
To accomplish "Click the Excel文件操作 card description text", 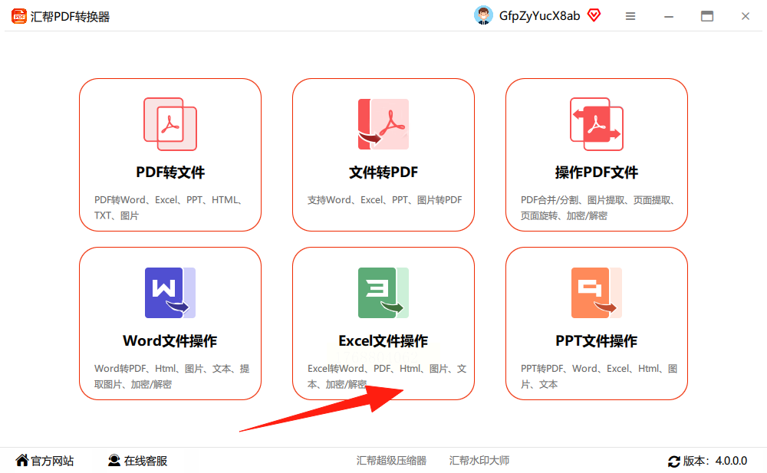I will [x=387, y=376].
